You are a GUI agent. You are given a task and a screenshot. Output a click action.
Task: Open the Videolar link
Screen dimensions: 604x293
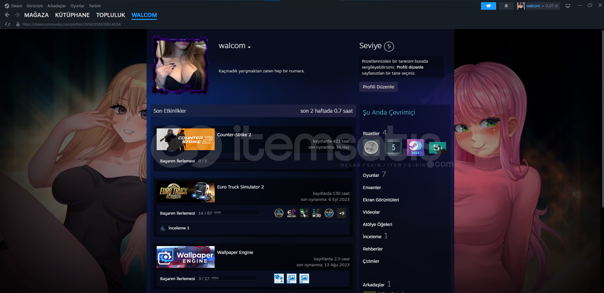(x=371, y=212)
